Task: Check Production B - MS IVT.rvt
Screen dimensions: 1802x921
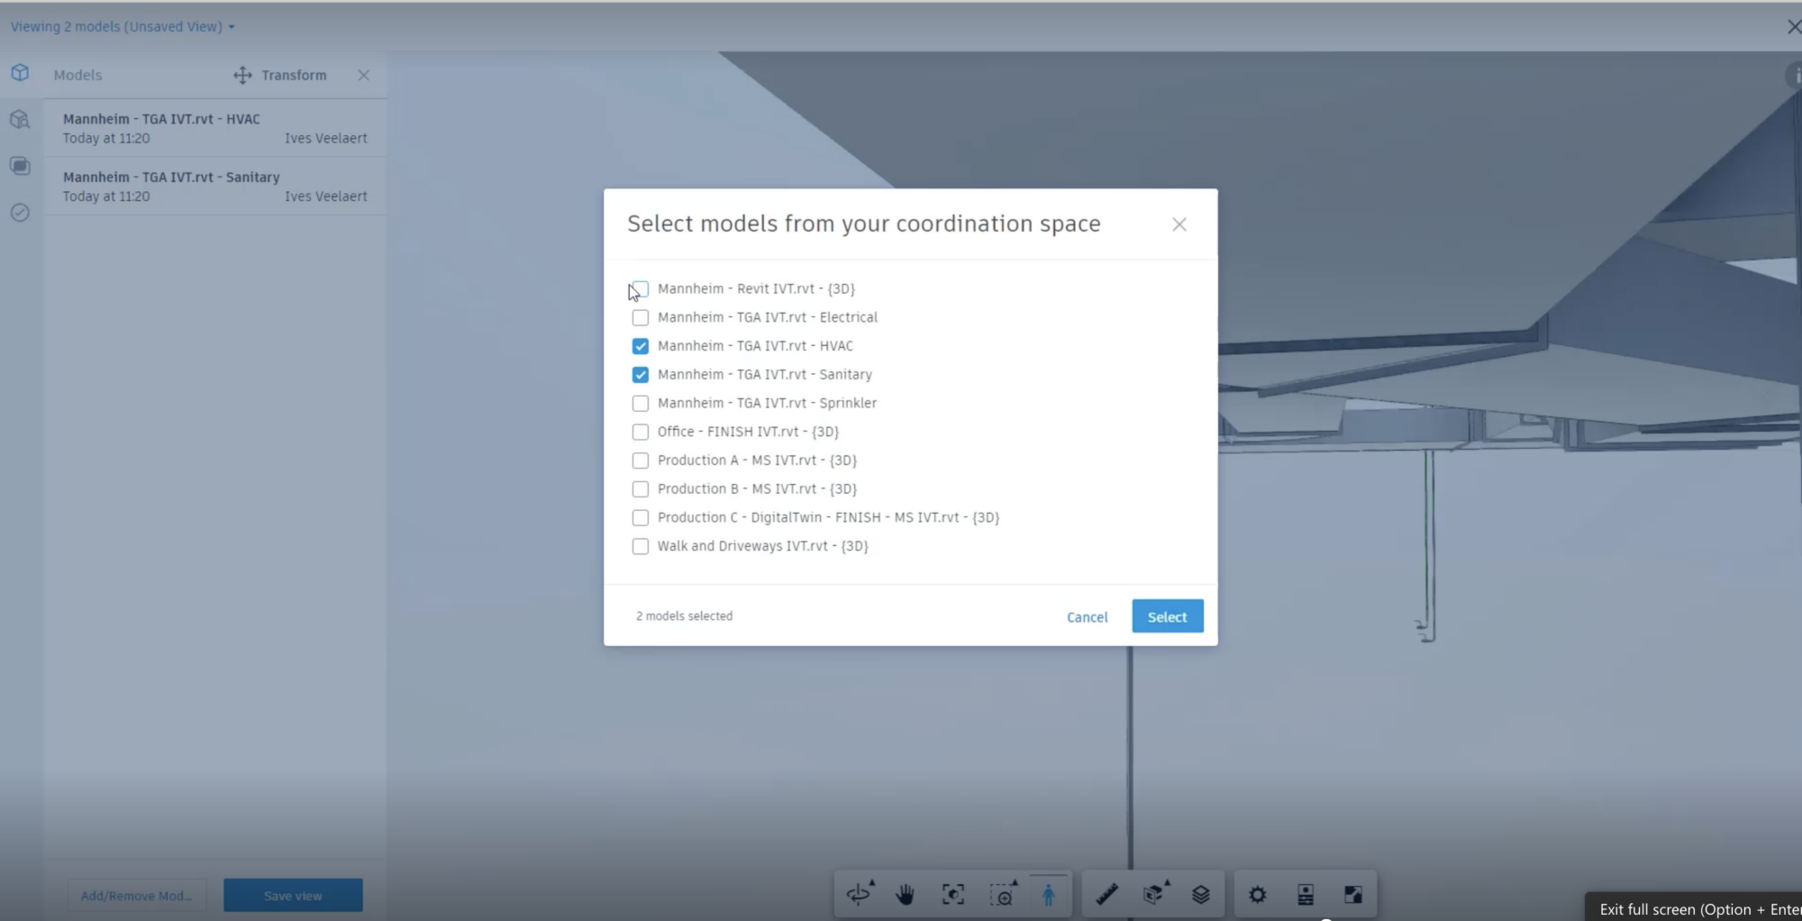Action: tap(641, 489)
